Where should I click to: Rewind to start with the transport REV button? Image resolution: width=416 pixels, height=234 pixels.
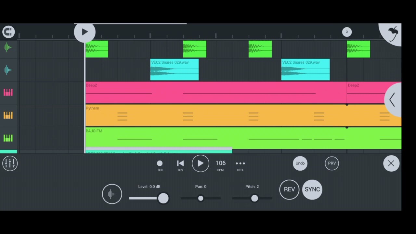point(180,165)
